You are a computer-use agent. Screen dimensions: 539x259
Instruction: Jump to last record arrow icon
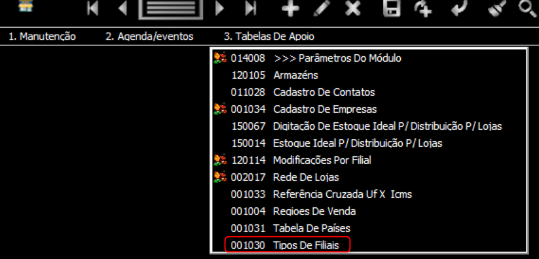pos(251,8)
